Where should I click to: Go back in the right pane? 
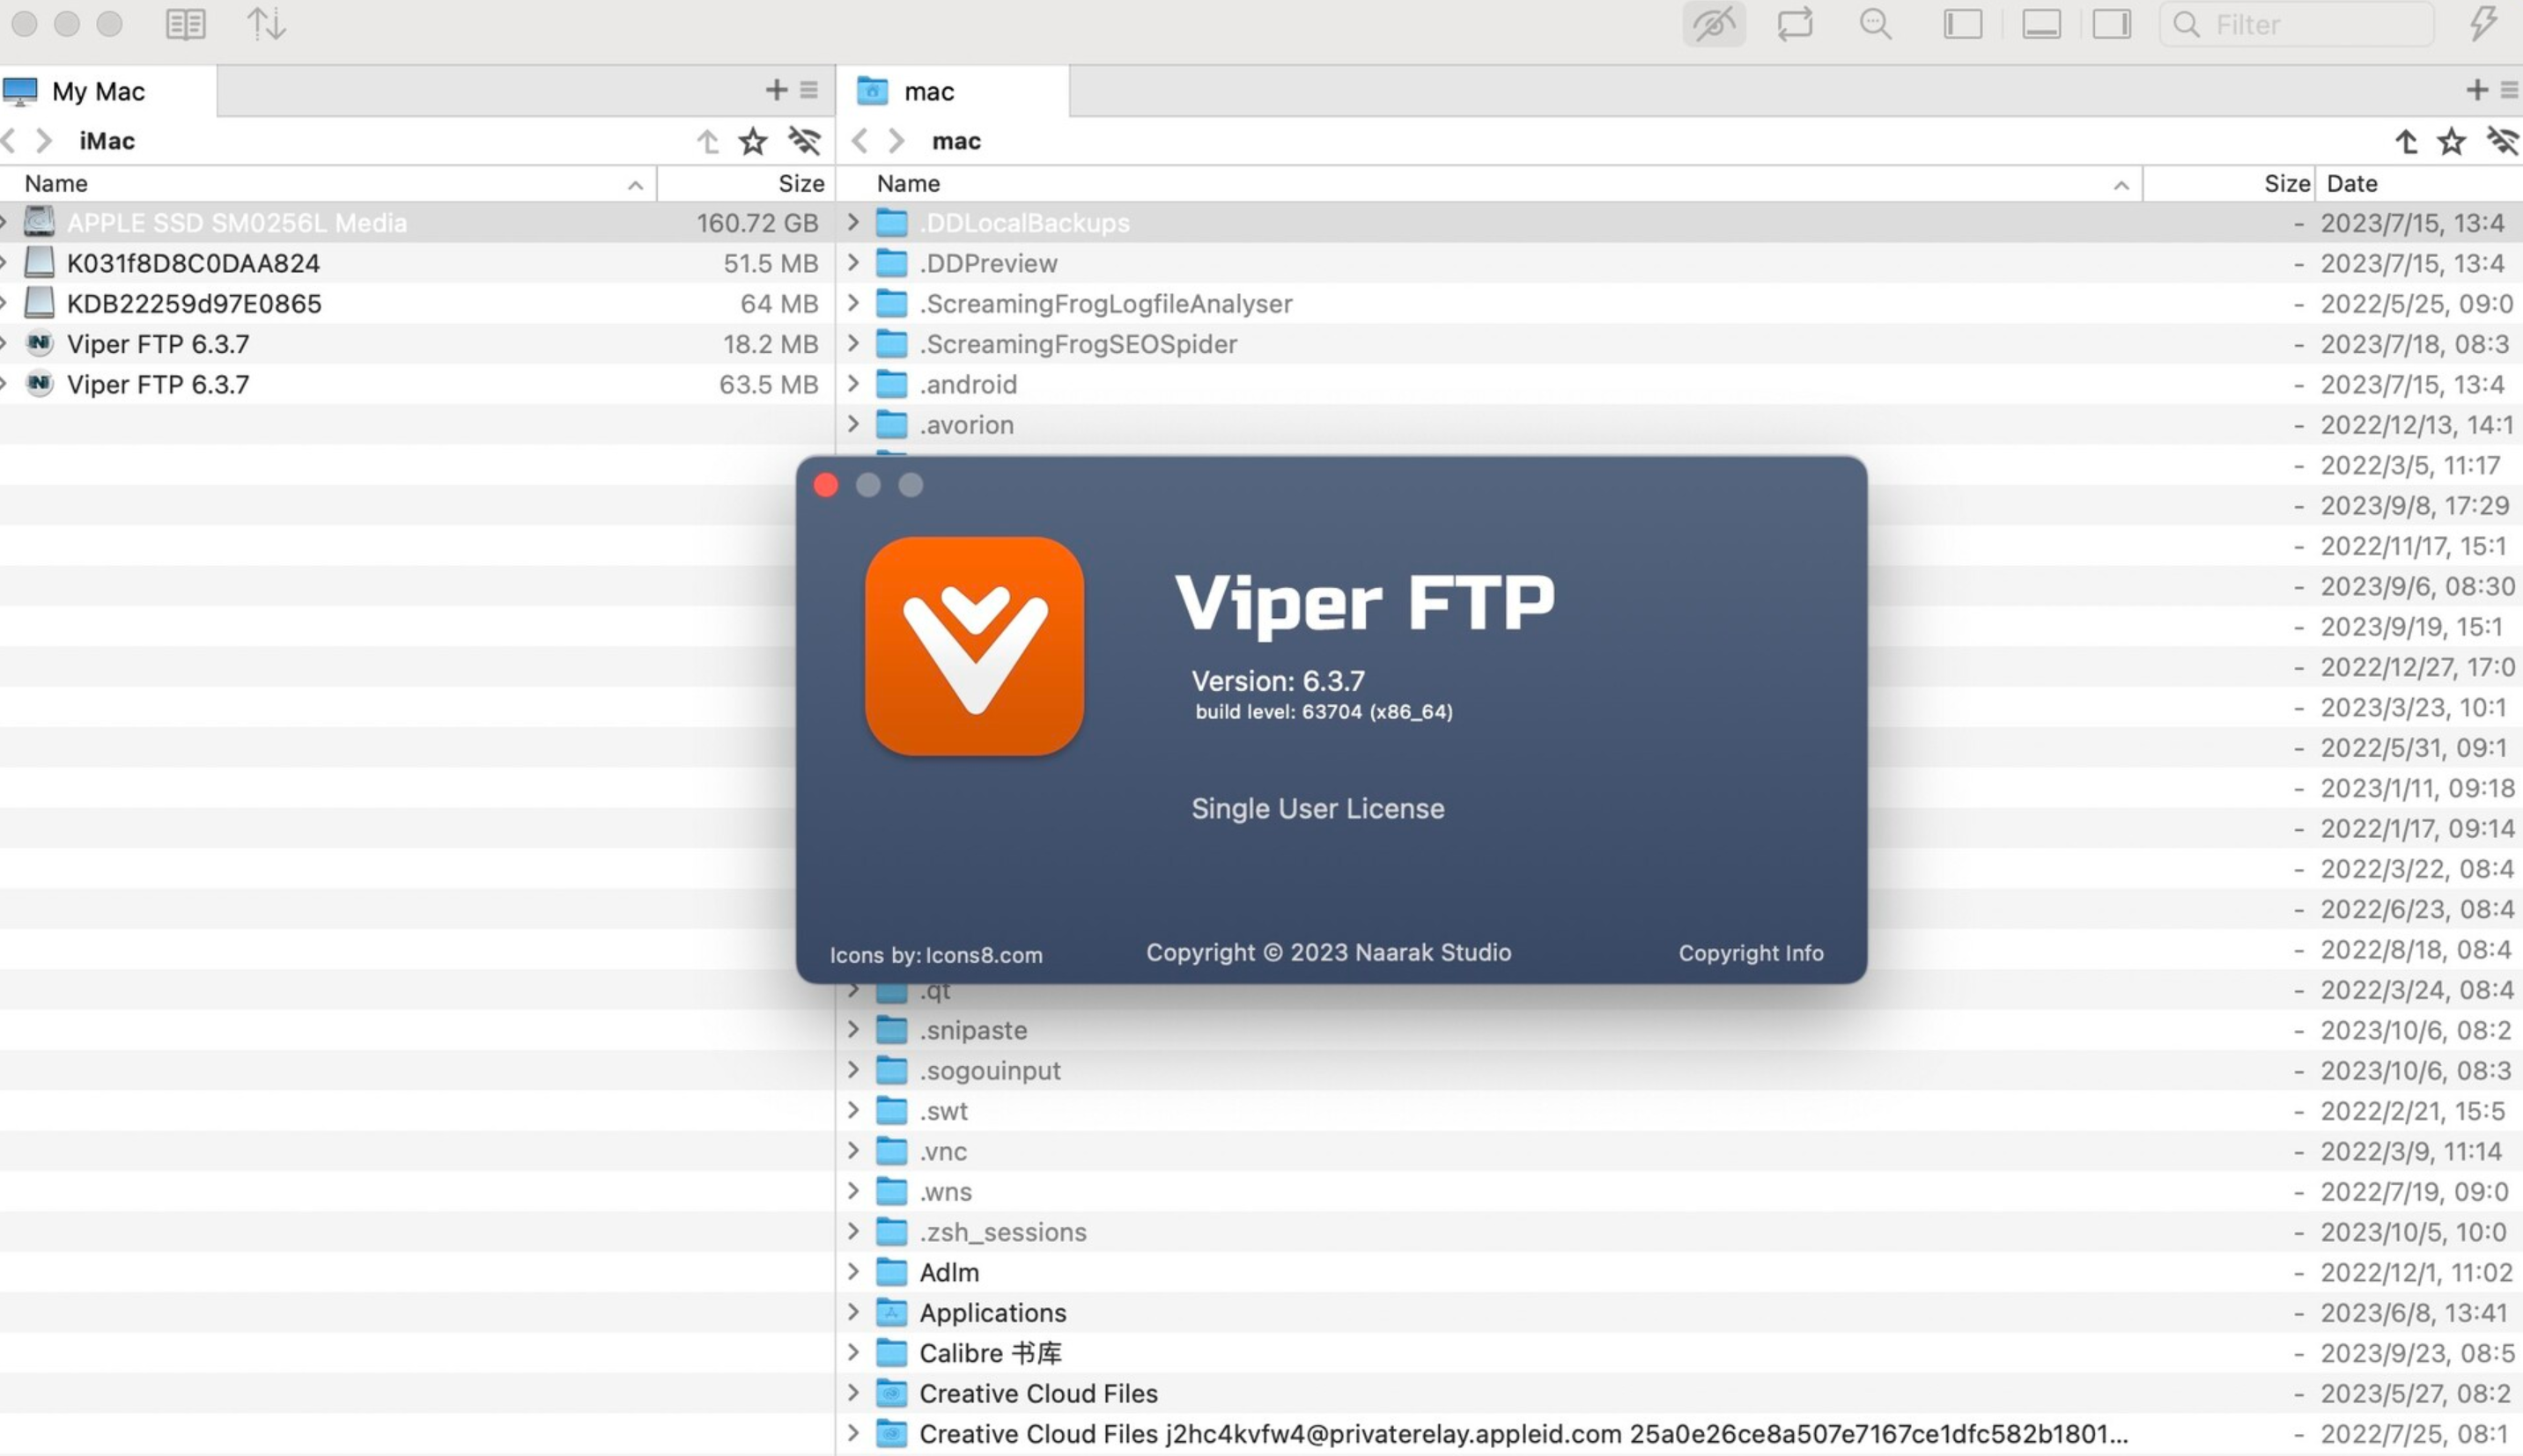pos(859,141)
